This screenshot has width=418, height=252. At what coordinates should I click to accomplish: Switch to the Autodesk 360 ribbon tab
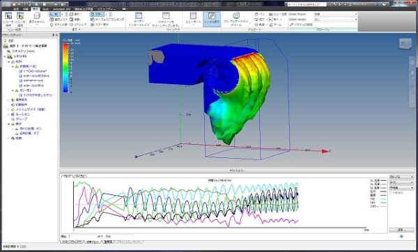click(61, 9)
